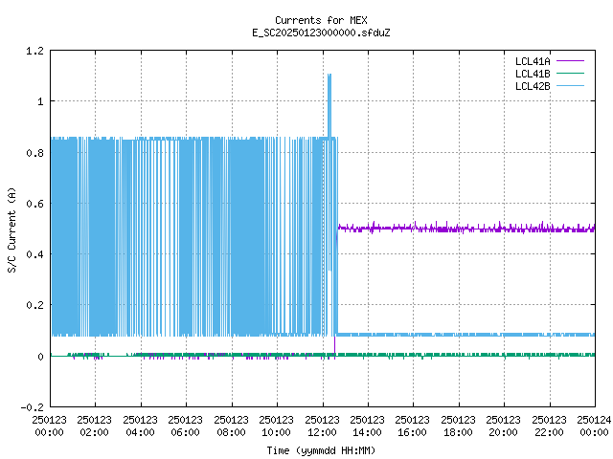Click the x-axis tick 250123 12:00
The width and height of the screenshot is (613, 459).
coord(323,426)
